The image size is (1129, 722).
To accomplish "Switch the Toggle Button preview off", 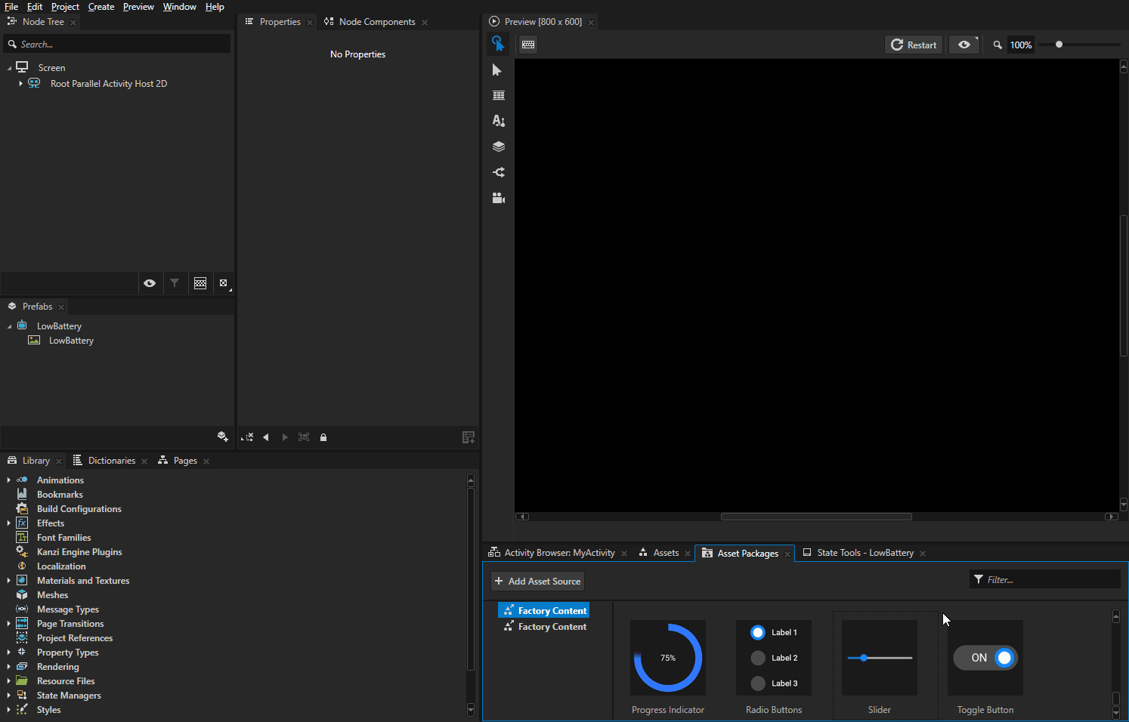I will pyautogui.click(x=1005, y=658).
